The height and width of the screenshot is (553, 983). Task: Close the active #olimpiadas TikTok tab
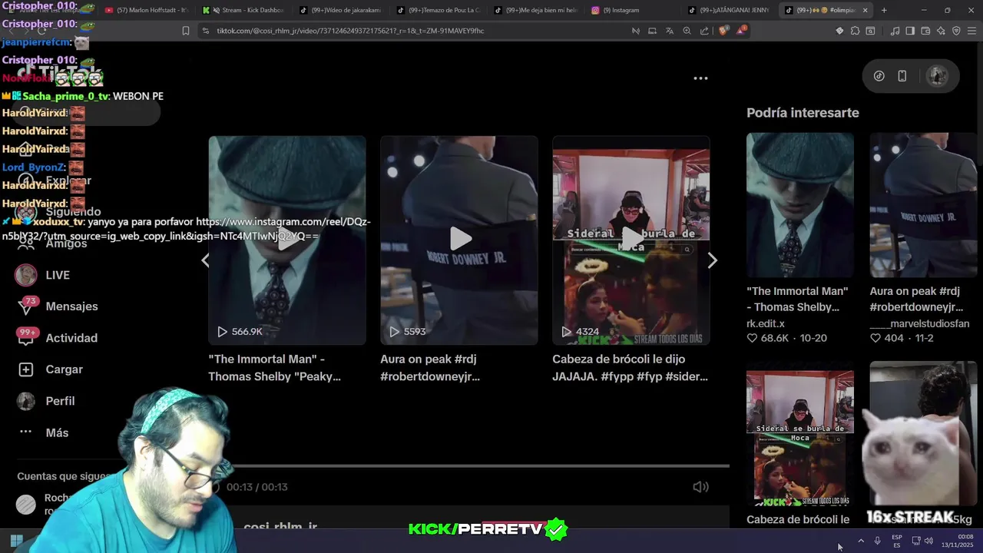[865, 10]
